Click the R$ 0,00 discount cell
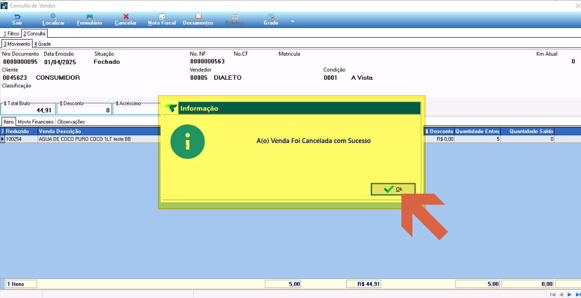Screen dimensions: 581x298 pyautogui.click(x=439, y=139)
